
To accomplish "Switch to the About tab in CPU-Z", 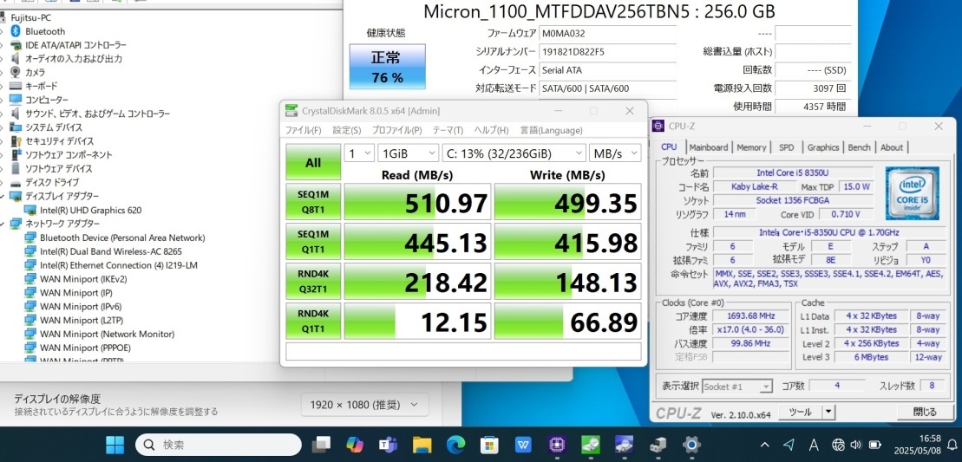I will [x=892, y=147].
